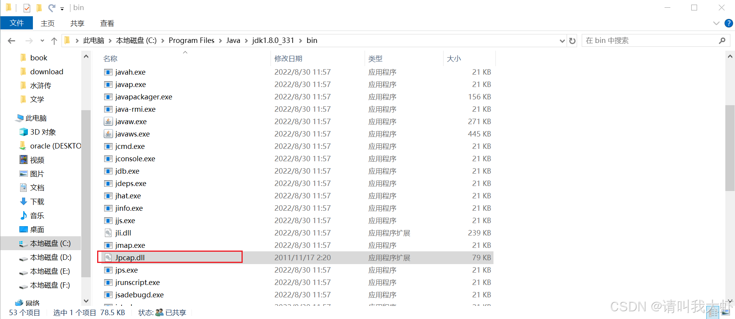This screenshot has width=735, height=319.
Task: Click the 图片 picture icon in sidebar
Action: click(x=24, y=174)
